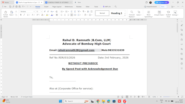The height and width of the screenshot is (104, 185).
Task: Open the search magnifier in menu bar
Action: [116, 7]
